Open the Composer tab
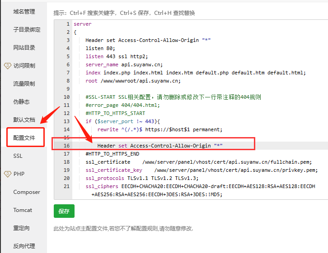Viewport: 328px width, 253px height. pyautogui.click(x=27, y=192)
